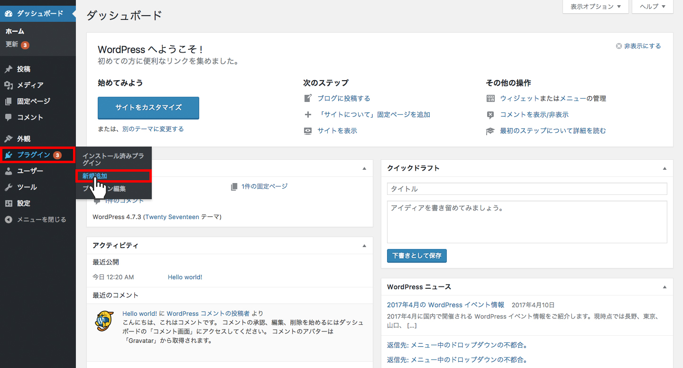The height and width of the screenshot is (368, 683).
Task: Open the Twenty Seventeen theme link
Action: pos(172,217)
